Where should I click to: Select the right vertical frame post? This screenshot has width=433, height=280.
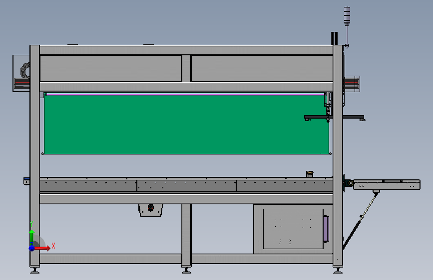(338, 156)
